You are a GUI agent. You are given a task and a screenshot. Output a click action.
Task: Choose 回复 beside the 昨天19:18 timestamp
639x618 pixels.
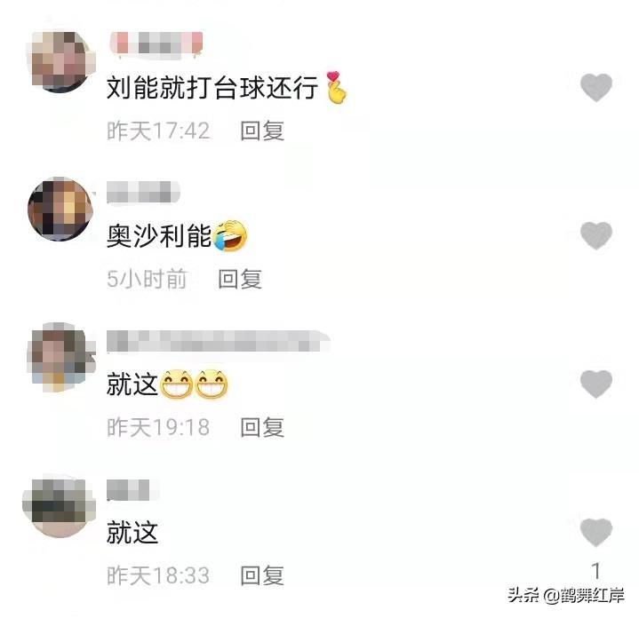[262, 427]
